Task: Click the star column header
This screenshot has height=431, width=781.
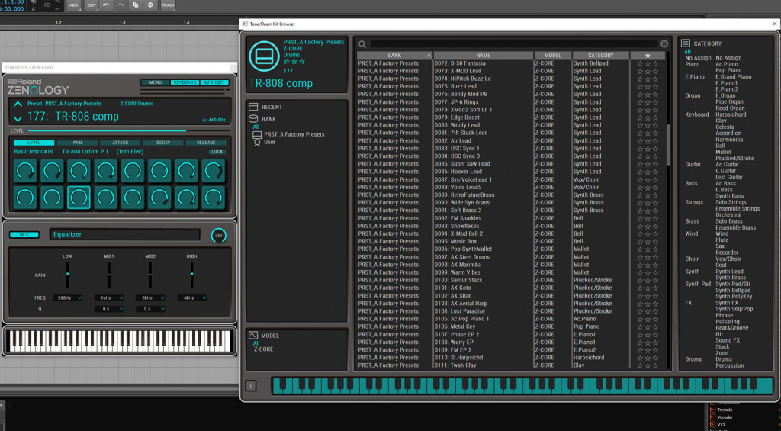Action: pos(648,56)
